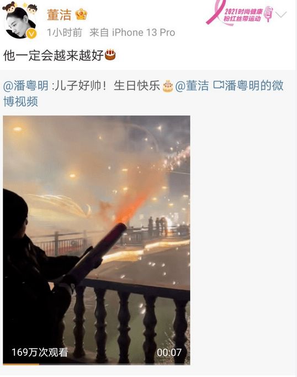This screenshot has width=297, height=377.
Task: Open the post text 他一定会越来越好
Action: point(54,55)
